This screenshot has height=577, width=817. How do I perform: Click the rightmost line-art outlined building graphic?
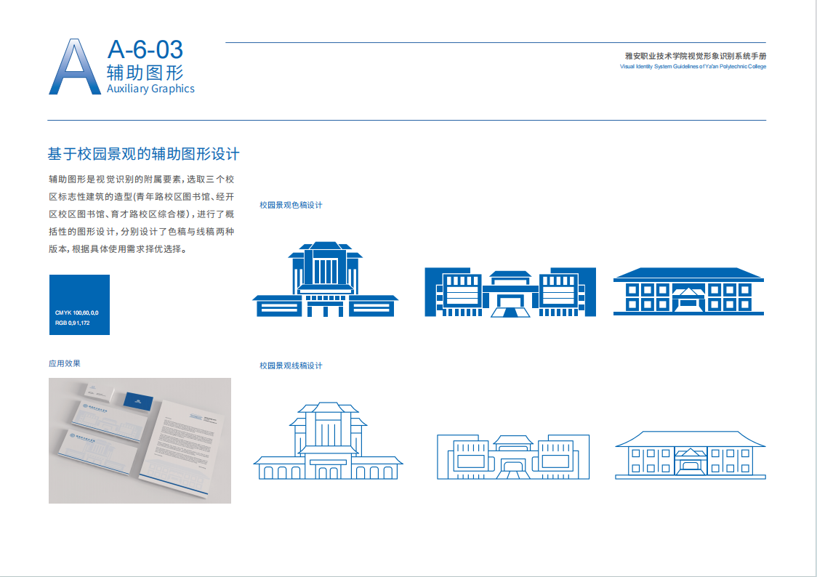690,454
